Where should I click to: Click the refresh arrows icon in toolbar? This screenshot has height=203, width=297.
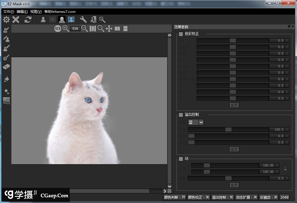[28, 20]
